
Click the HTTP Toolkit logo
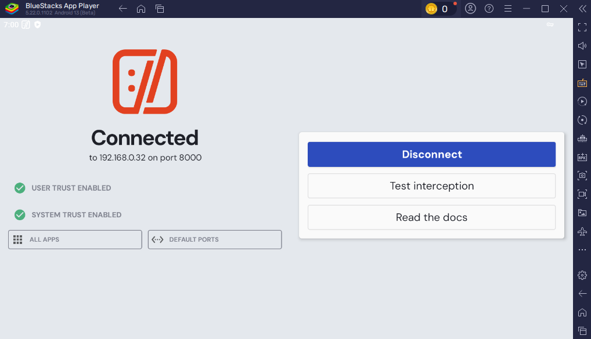tap(145, 82)
